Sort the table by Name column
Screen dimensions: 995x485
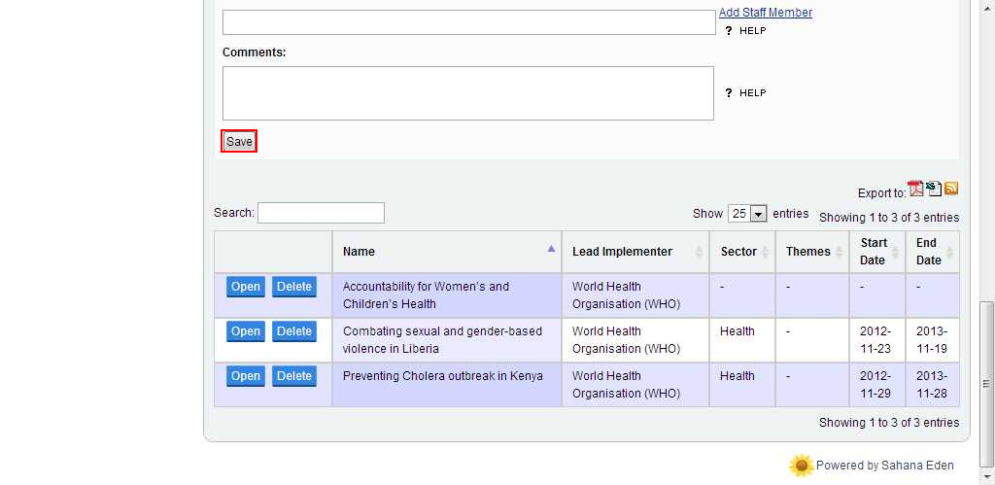click(x=446, y=252)
